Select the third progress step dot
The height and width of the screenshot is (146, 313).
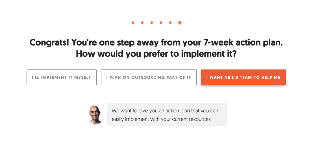[x=152, y=23]
